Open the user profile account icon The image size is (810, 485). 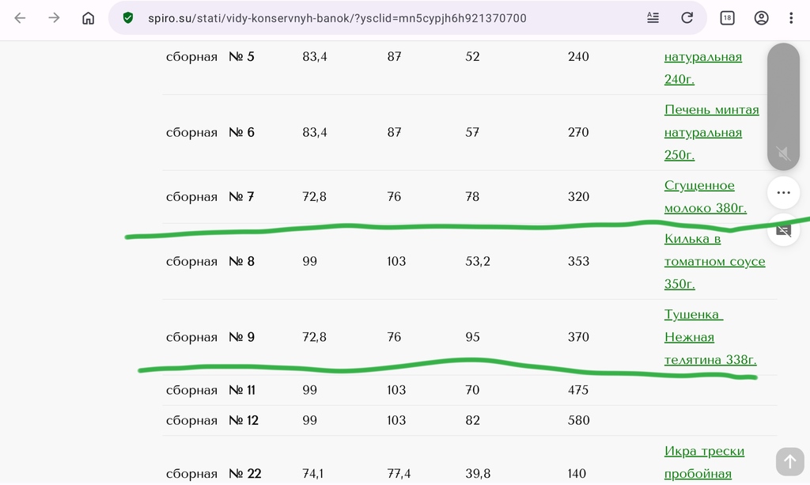pos(761,18)
